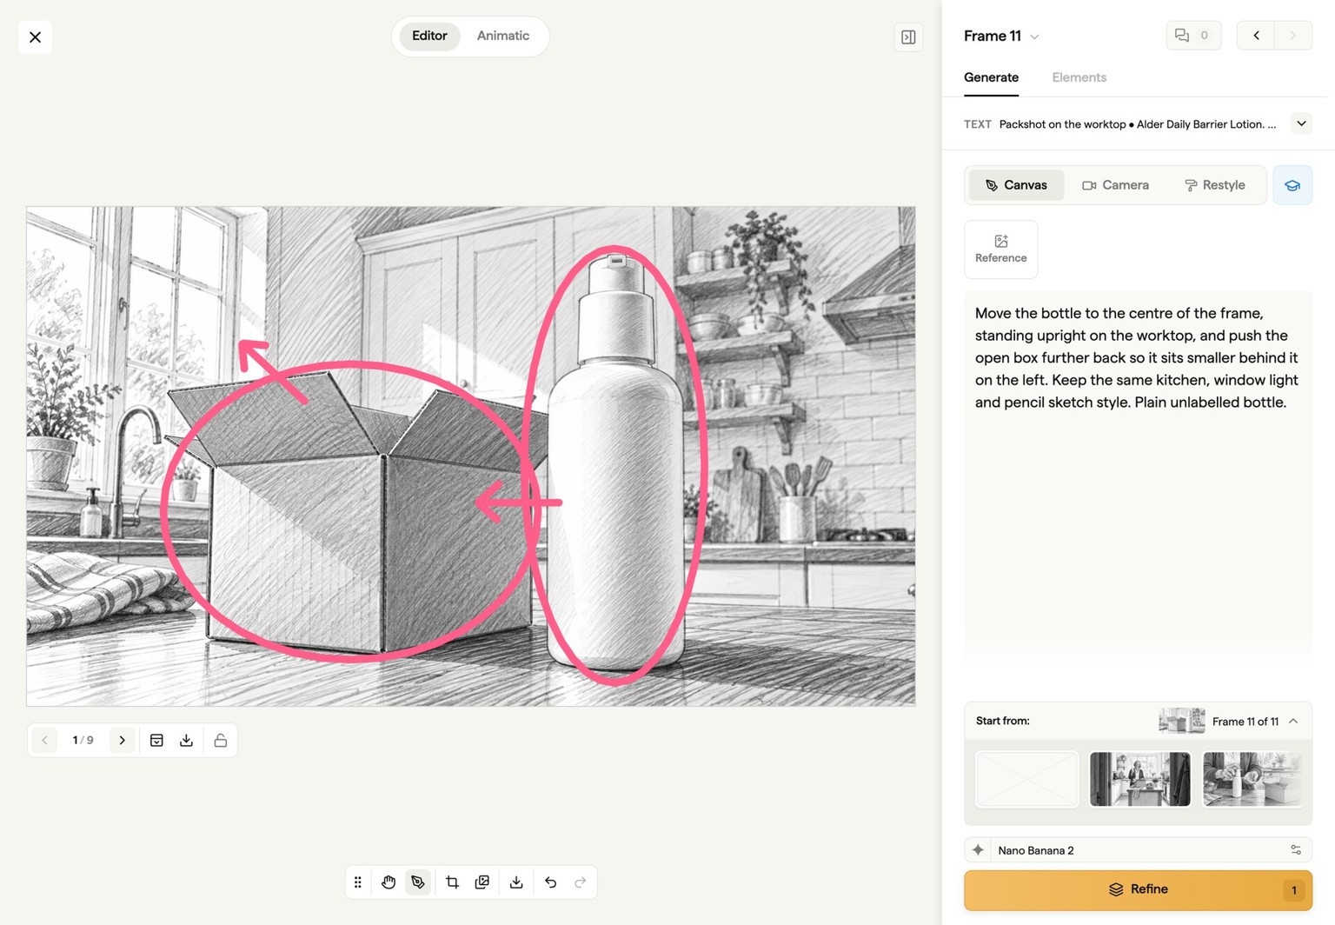The height and width of the screenshot is (925, 1335).
Task: Download the current variation below canvas
Action: point(186,740)
